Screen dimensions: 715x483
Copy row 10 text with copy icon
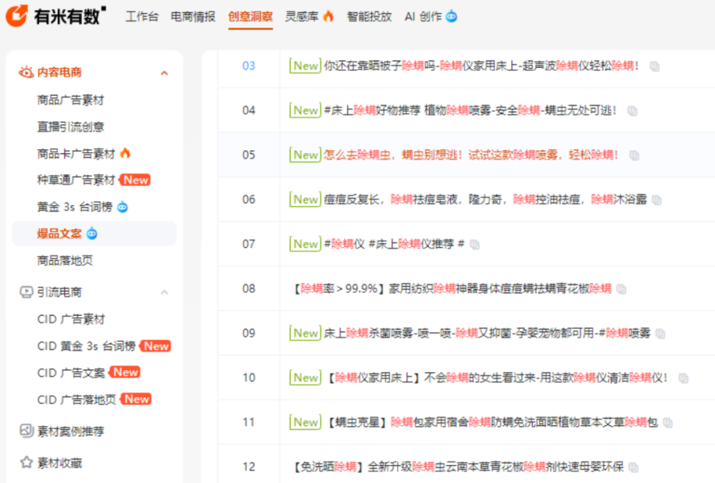683,378
